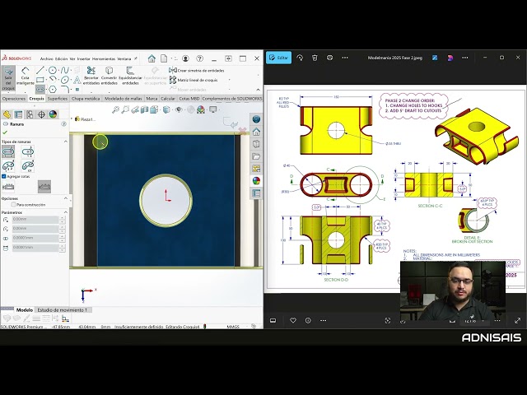Open the FeatureManager tree tab icon
The image size is (527, 395).
[x=7, y=114]
